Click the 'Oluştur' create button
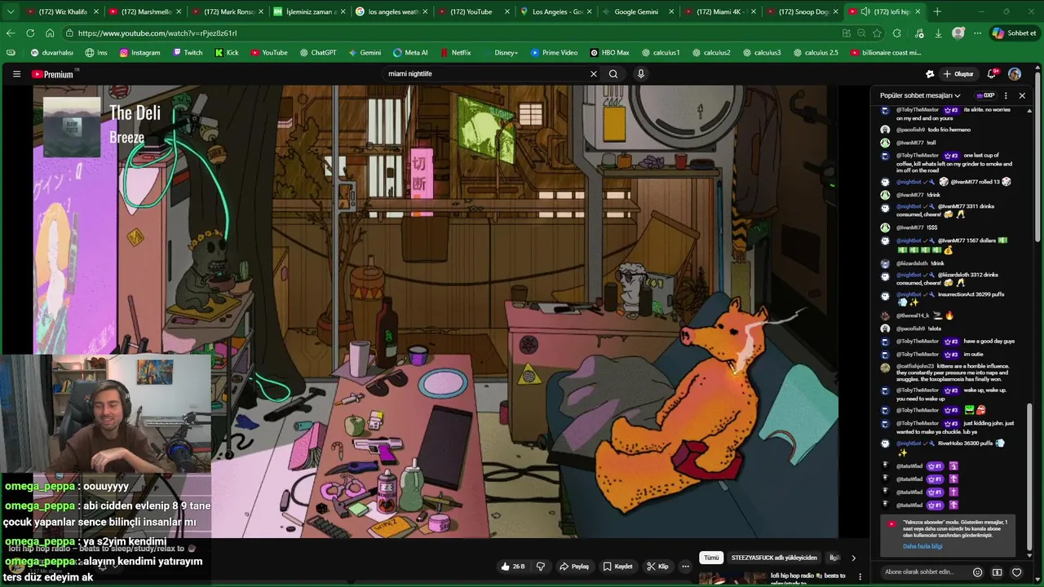Image resolution: width=1044 pixels, height=587 pixels. pos(958,74)
